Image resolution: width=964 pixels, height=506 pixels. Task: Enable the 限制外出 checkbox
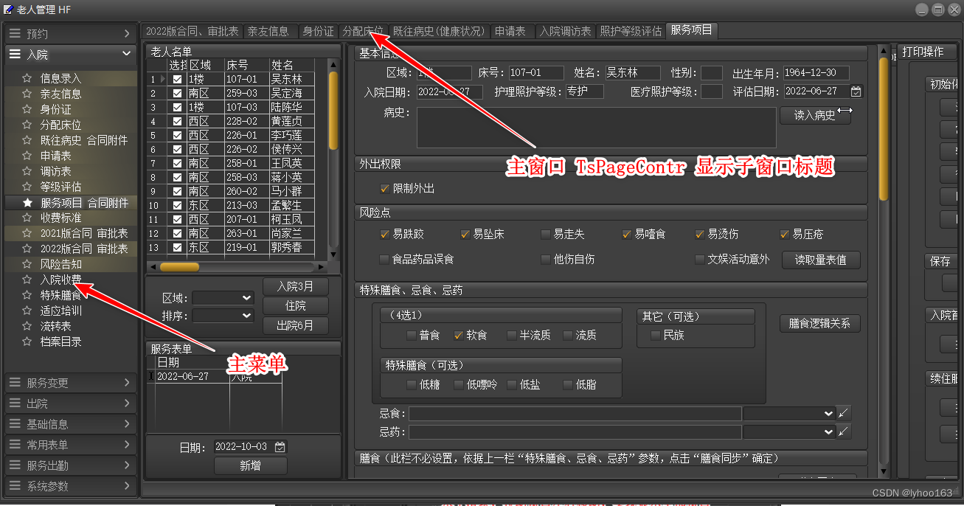(x=384, y=188)
